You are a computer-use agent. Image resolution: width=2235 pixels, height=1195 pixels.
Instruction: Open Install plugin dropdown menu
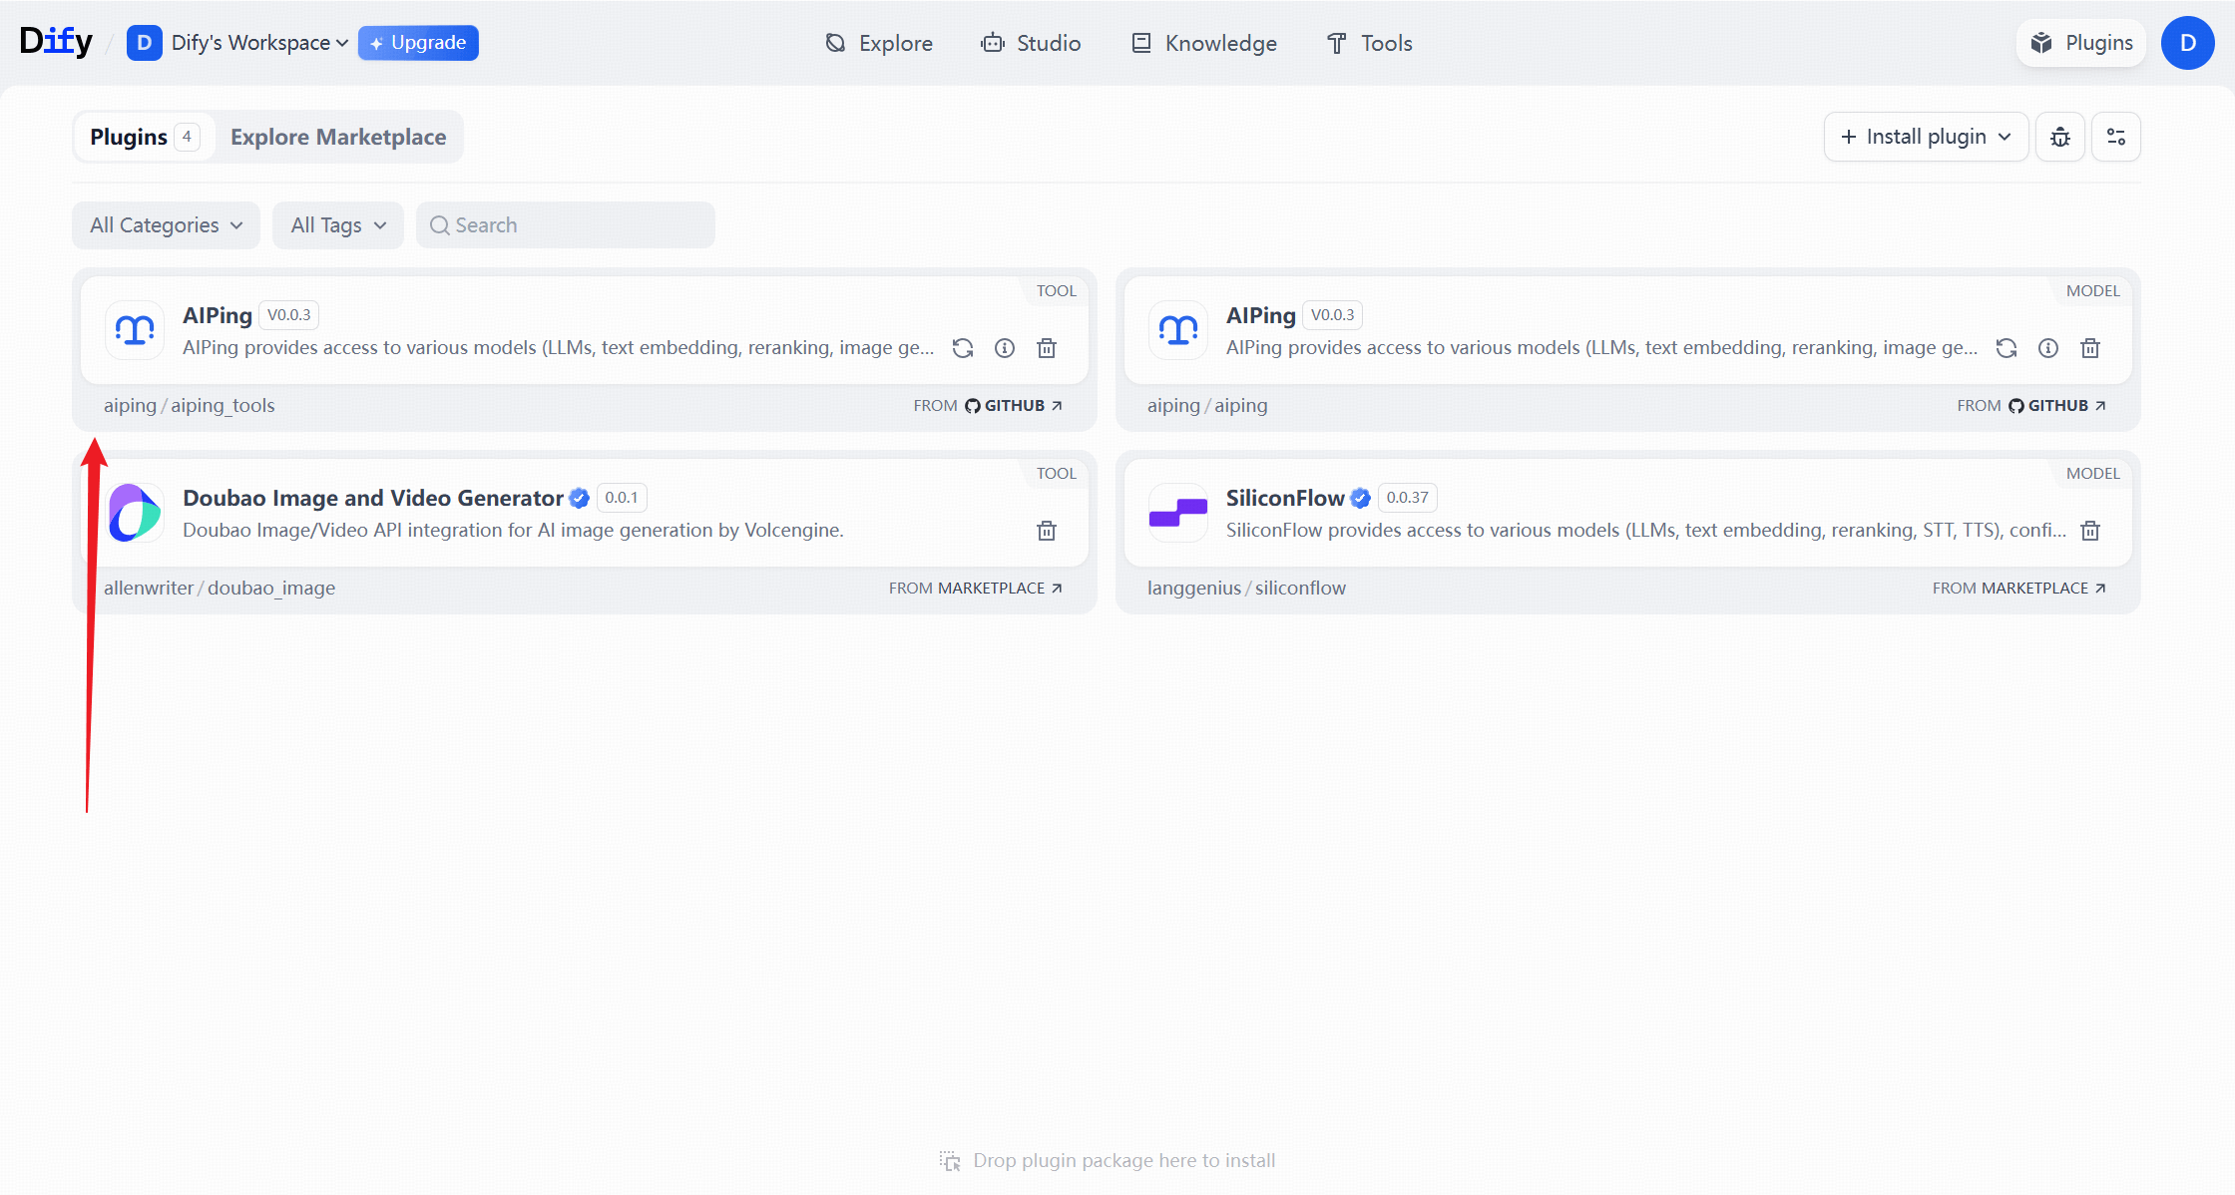coord(1925,137)
